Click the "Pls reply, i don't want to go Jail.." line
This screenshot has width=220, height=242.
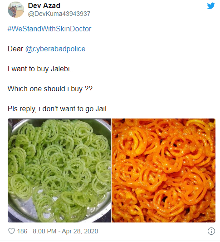[59, 109]
